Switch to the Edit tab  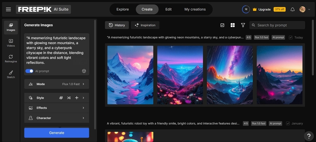[x=169, y=10]
